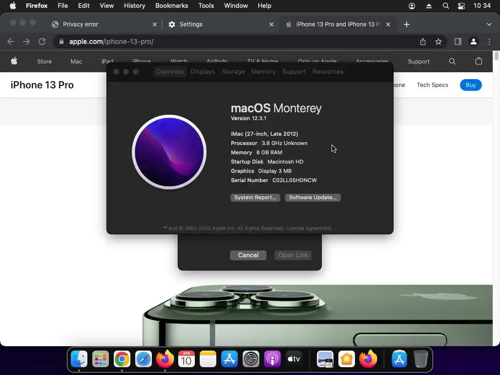The width and height of the screenshot is (500, 375).
Task: Click the Apple logo on the website navigation
Action: [x=14, y=61]
